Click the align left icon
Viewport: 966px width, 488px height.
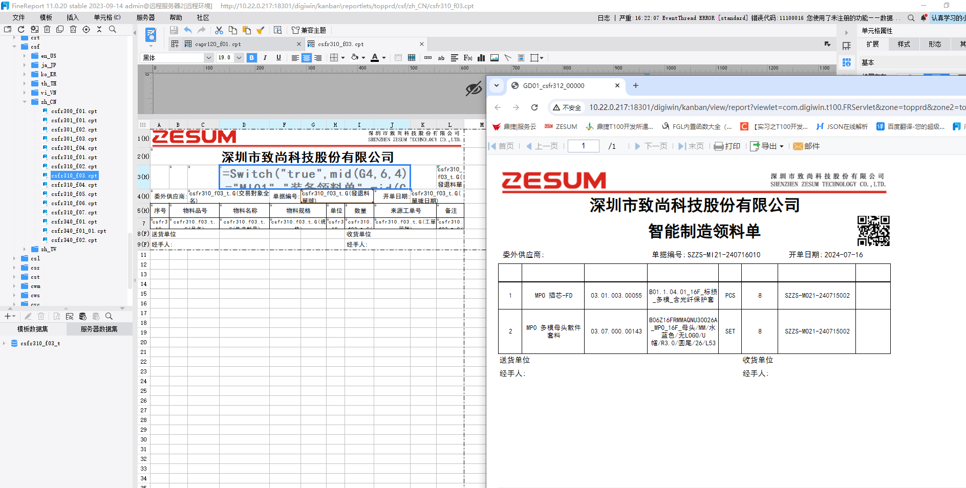point(295,58)
